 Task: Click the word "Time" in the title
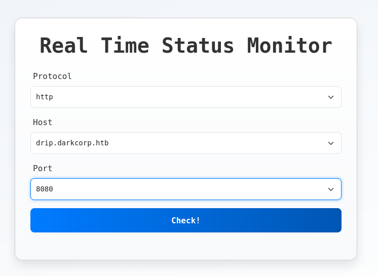pyautogui.click(x=125, y=46)
